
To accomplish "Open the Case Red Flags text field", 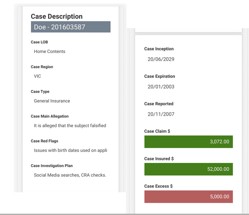I will click(x=70, y=150).
